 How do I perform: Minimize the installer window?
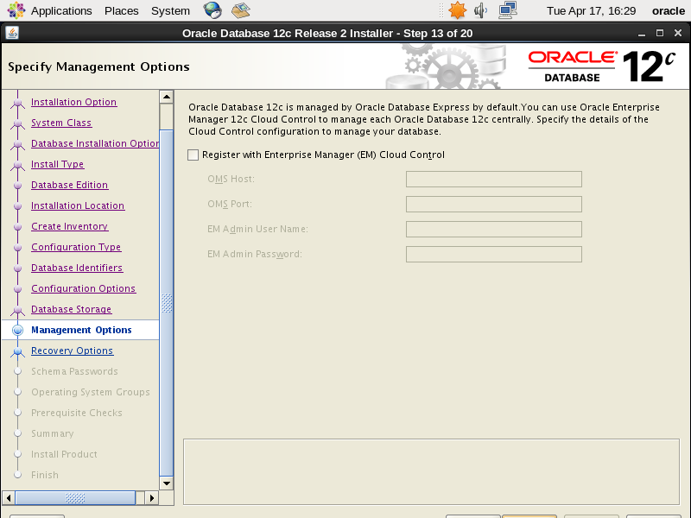pos(642,34)
